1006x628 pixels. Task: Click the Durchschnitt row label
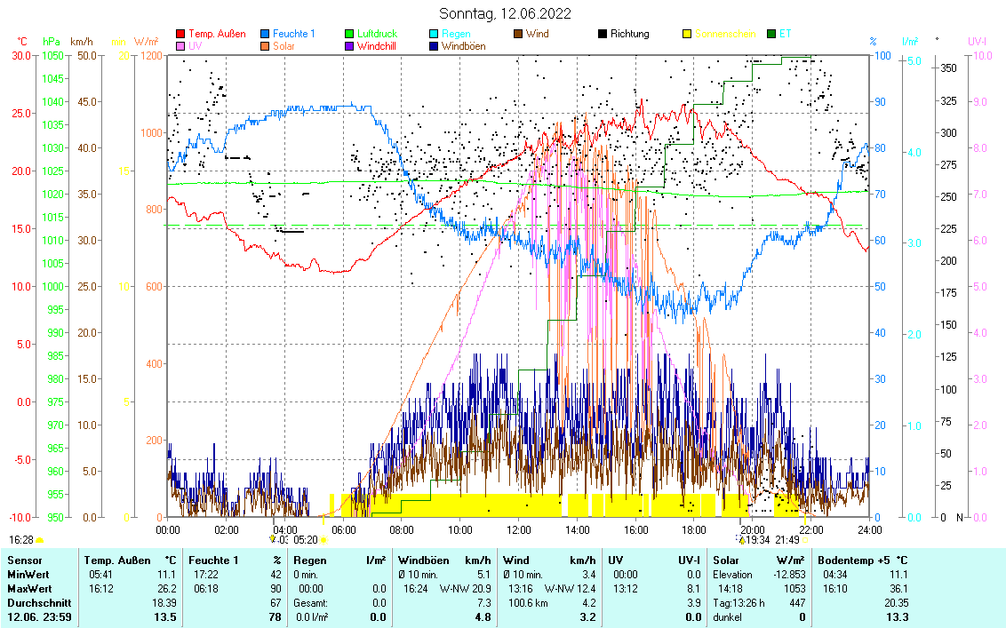[39, 603]
